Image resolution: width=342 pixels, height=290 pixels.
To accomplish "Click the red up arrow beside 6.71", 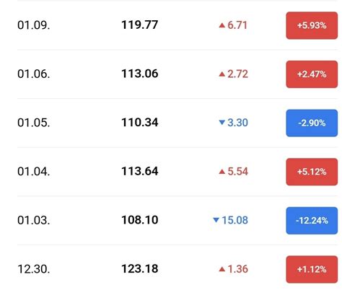I will pos(222,25).
